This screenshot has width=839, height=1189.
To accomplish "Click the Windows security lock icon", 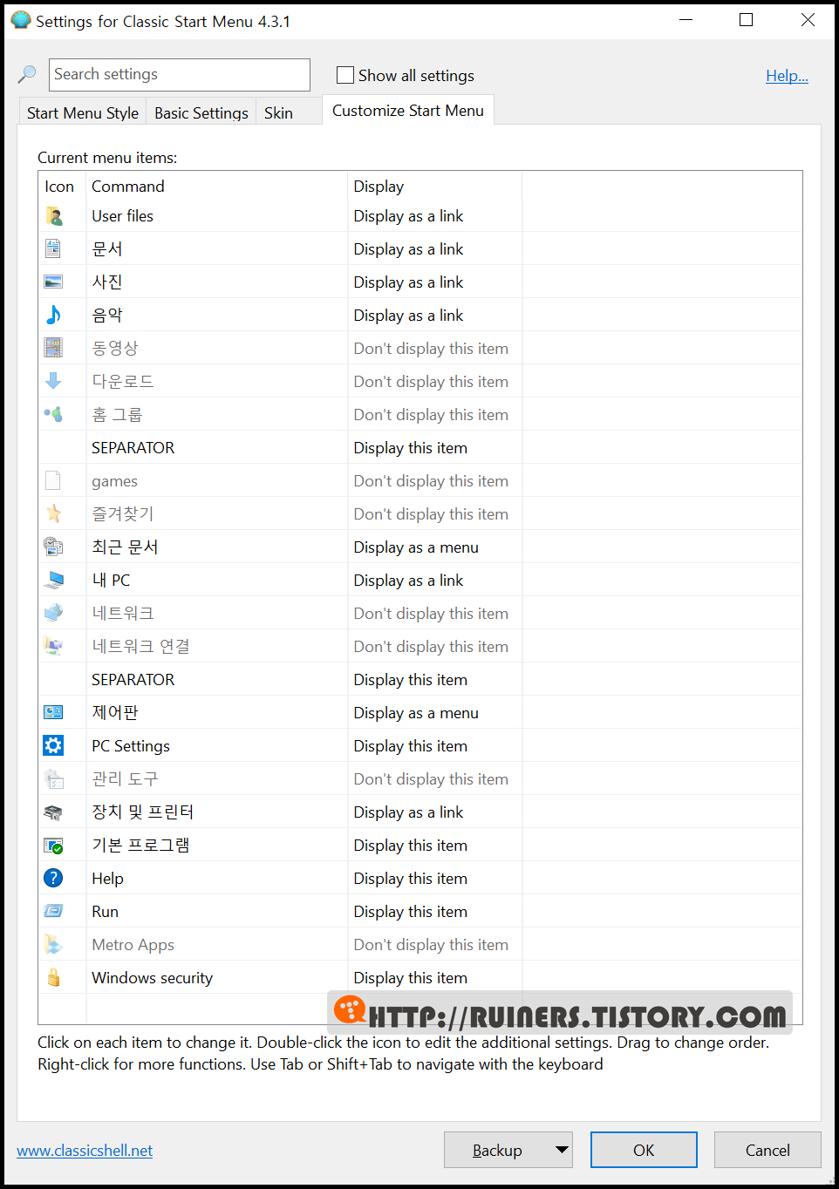I will (53, 977).
